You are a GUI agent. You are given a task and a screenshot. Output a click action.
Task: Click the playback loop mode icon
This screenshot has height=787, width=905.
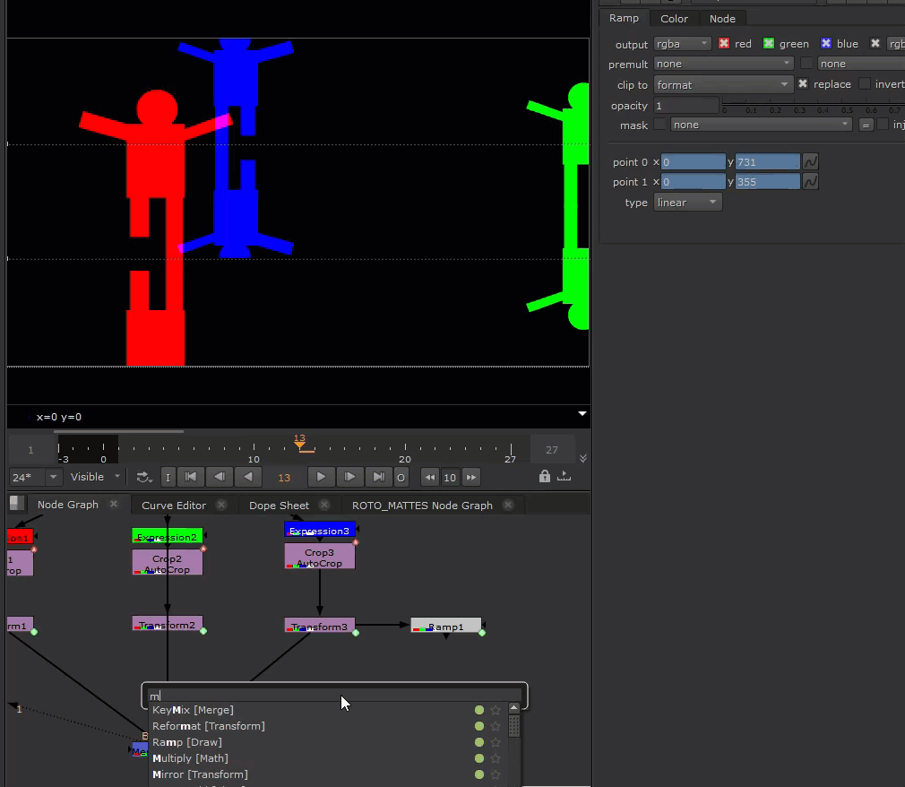coord(143,477)
